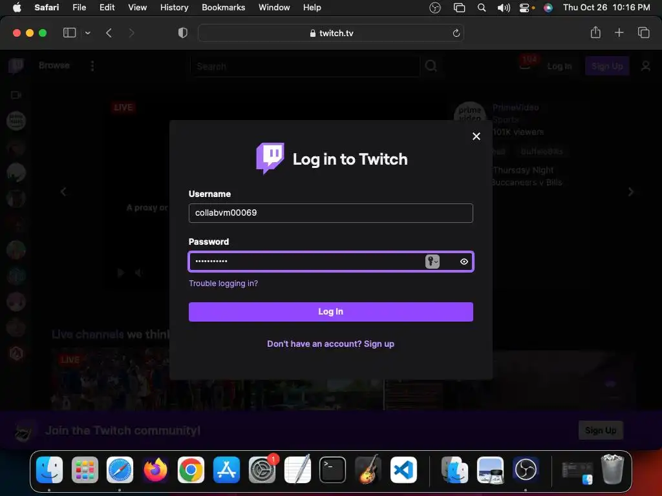Image resolution: width=662 pixels, height=496 pixels.
Task: Open the Trouble logging in? link
Action: (x=223, y=284)
